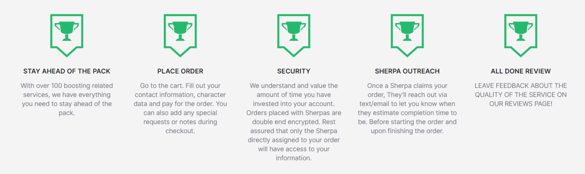Click the "STAY AHEAD OF THE PACK" heading
585x174 pixels.
[x=67, y=71]
